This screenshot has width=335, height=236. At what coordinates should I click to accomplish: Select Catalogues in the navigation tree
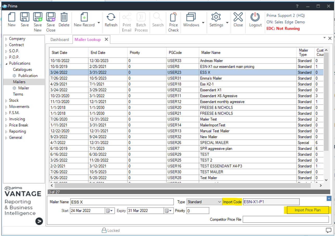22,69
